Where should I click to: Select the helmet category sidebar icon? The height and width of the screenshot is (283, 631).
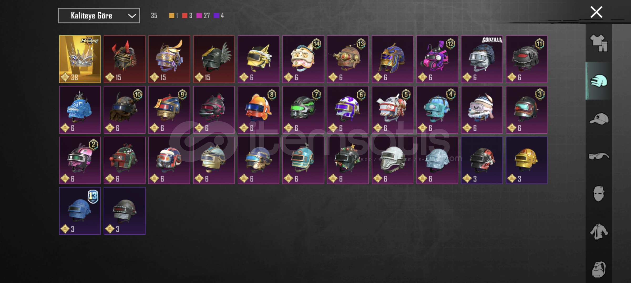tap(599, 81)
